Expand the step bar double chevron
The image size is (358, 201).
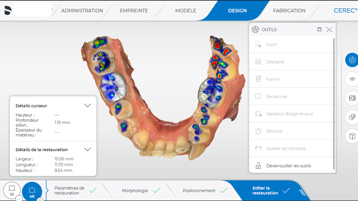point(302,192)
